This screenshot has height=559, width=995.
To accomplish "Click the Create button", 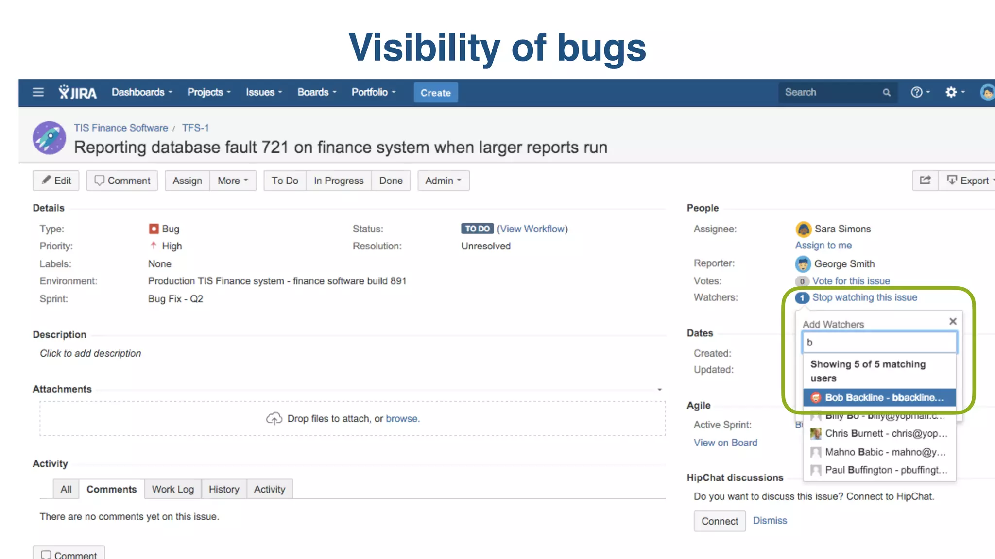I will 436,93.
